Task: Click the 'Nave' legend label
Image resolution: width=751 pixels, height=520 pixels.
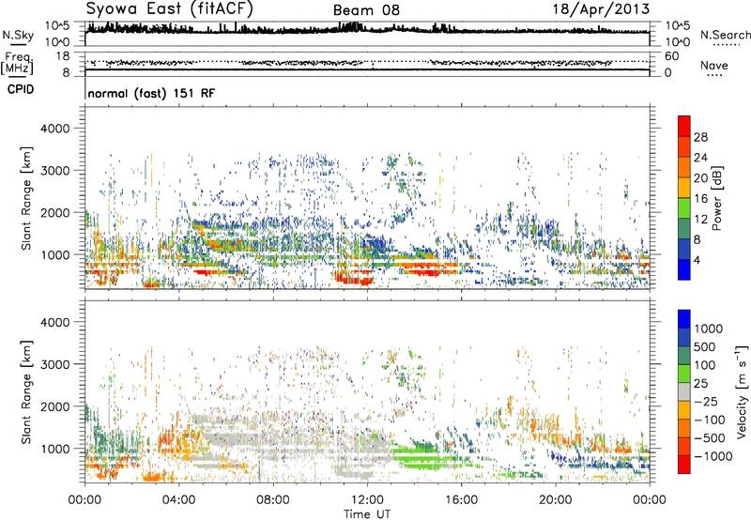Action: tap(714, 66)
